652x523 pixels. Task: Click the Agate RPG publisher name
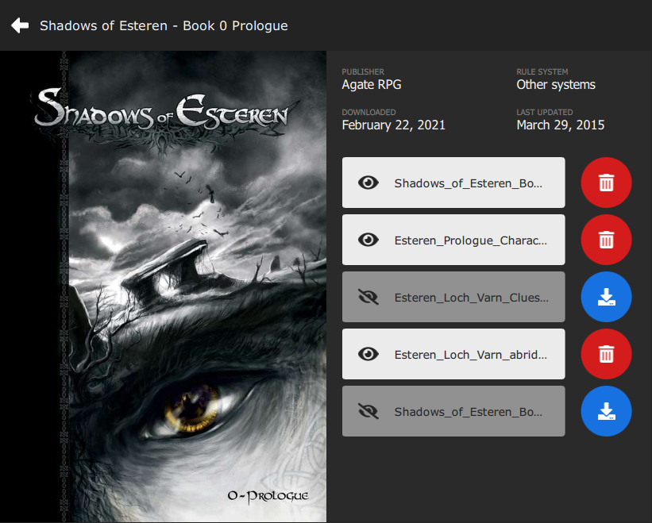point(372,84)
